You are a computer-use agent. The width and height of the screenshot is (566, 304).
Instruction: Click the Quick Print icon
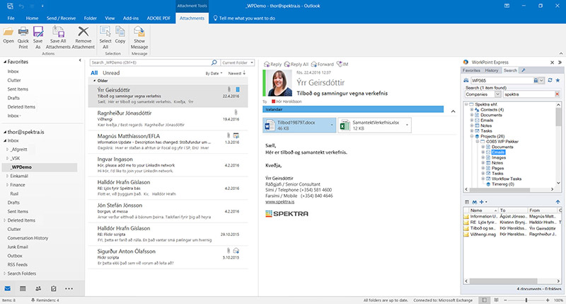click(23, 35)
